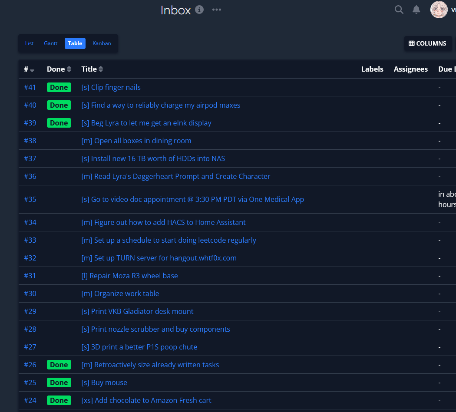Click the user avatar picture
456x412 pixels.
[439, 10]
